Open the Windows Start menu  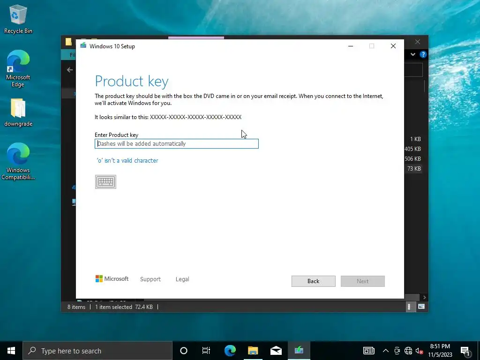tap(11, 351)
